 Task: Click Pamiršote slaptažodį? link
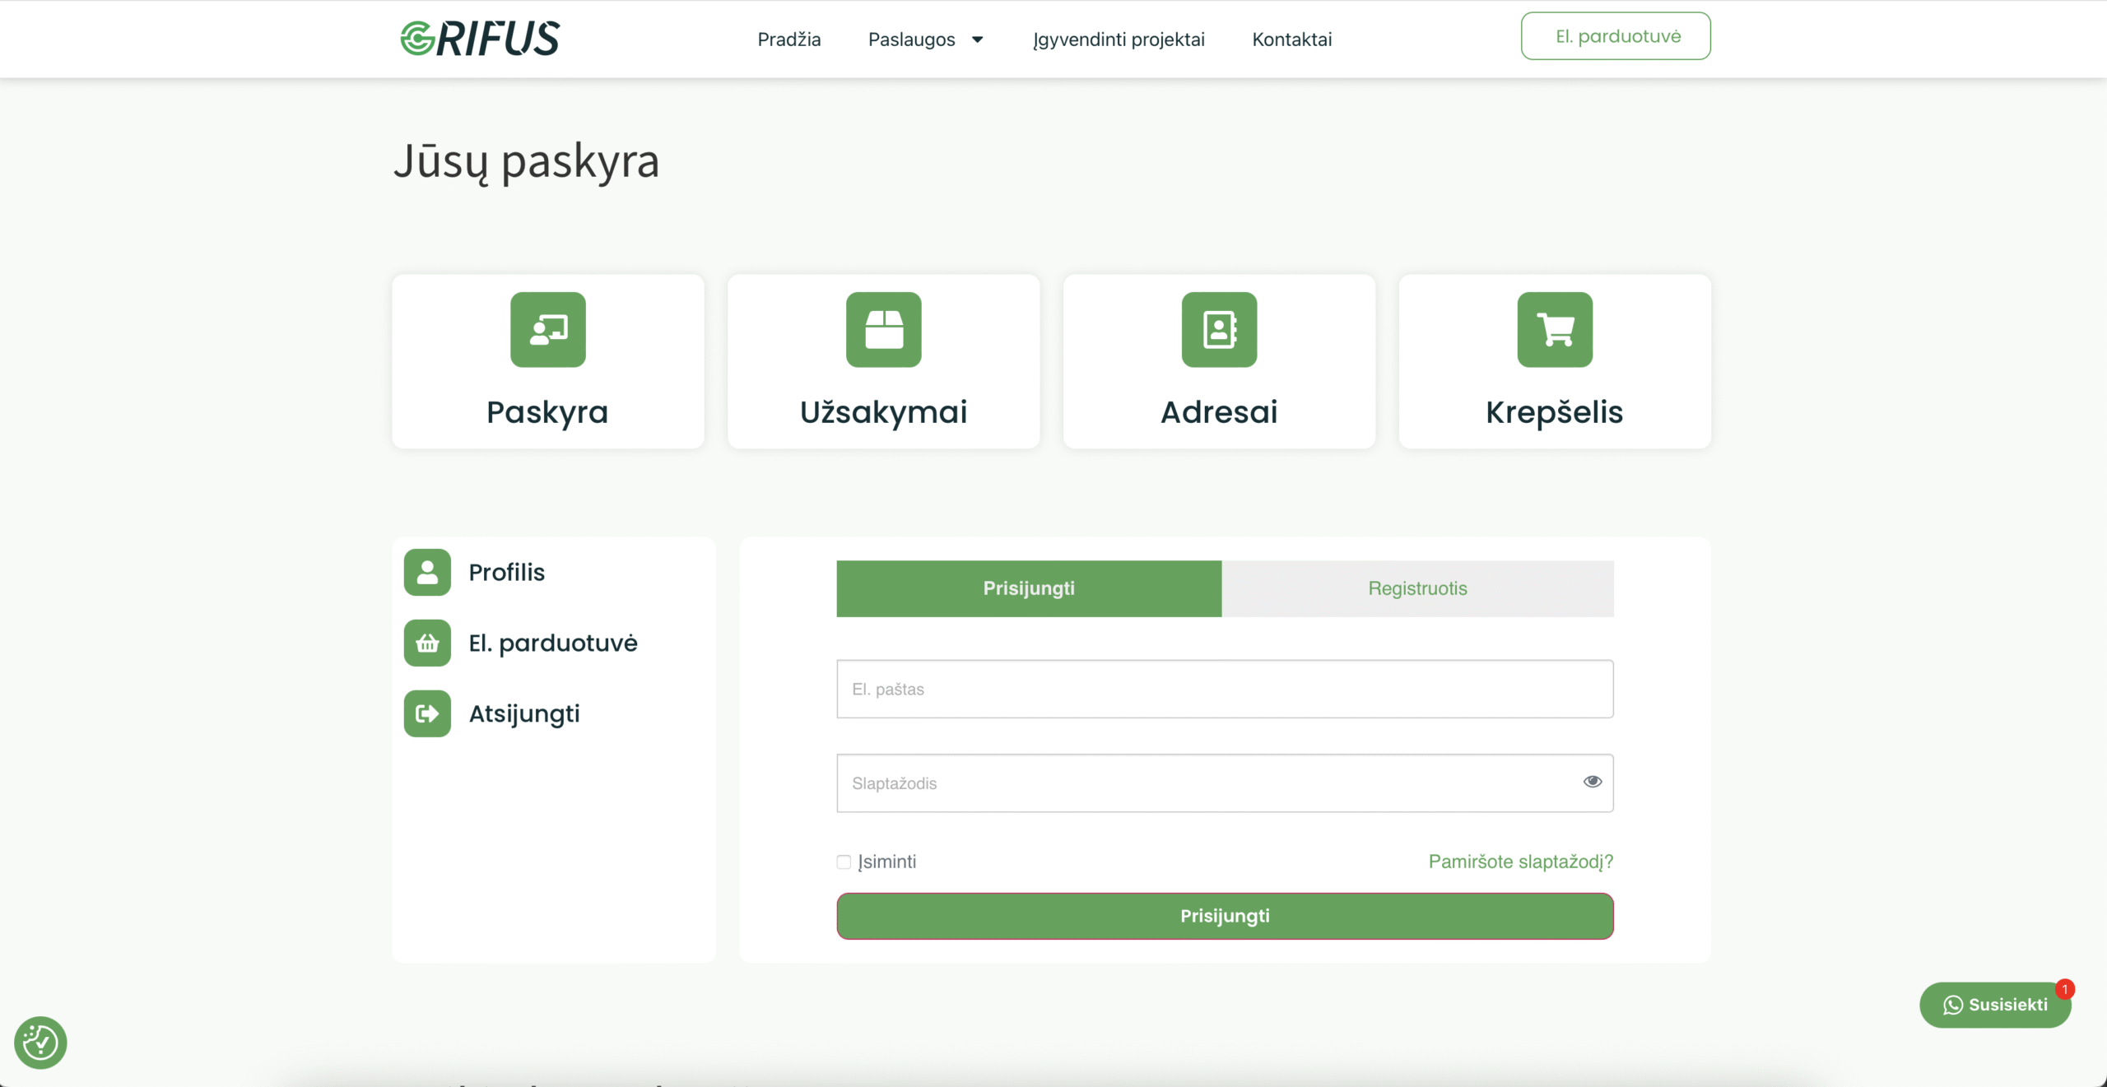1520,862
